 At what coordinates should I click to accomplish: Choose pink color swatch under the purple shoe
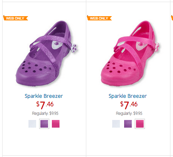(x=56, y=124)
